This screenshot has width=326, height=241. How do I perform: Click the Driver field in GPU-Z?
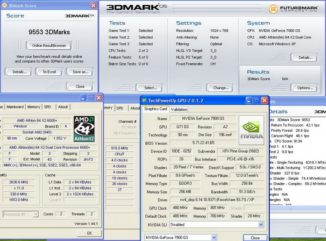pos(217,199)
